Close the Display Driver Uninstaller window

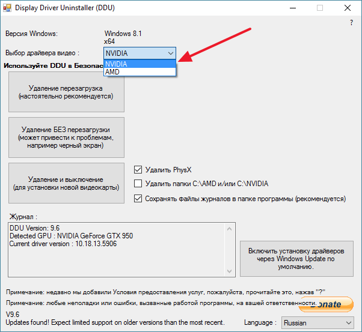348,8
